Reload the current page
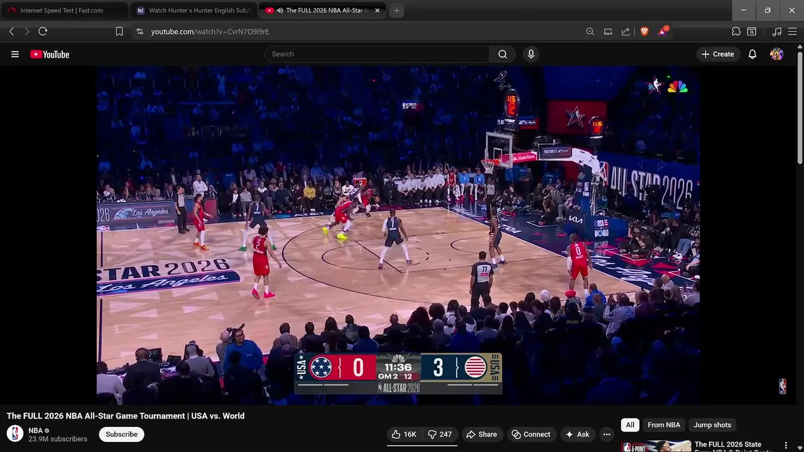 43,31
